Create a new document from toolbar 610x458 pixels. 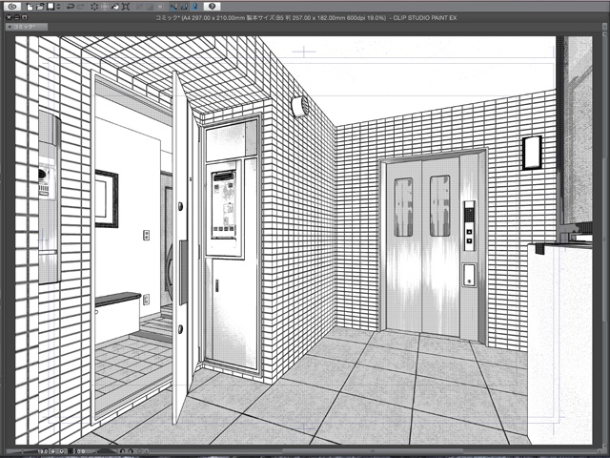[30, 7]
